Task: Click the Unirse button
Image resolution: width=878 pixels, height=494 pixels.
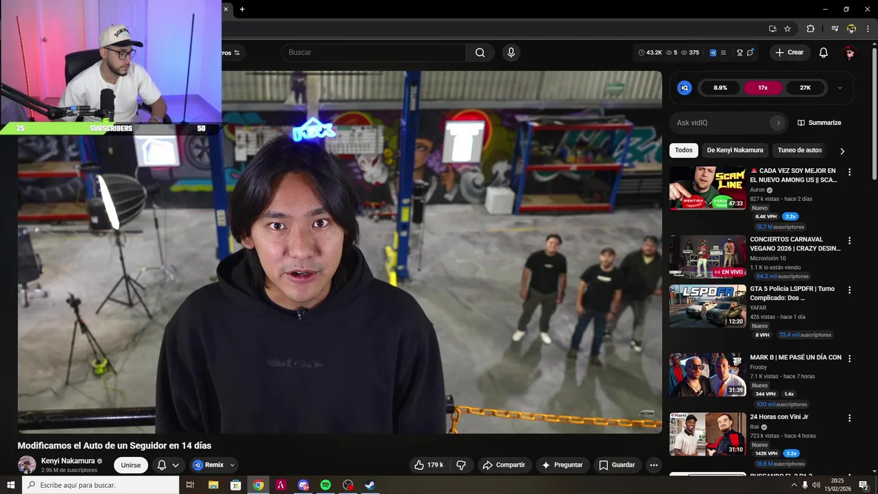Action: click(131, 465)
